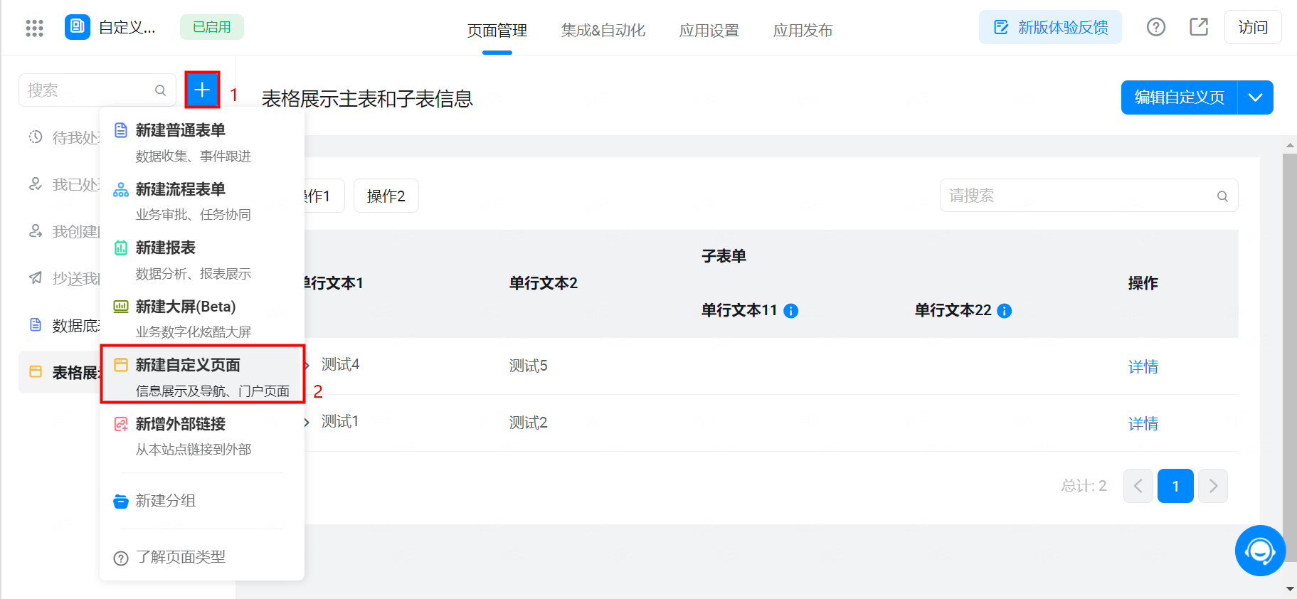
Task: Click the 请搜索 table search field
Action: (x=1089, y=196)
